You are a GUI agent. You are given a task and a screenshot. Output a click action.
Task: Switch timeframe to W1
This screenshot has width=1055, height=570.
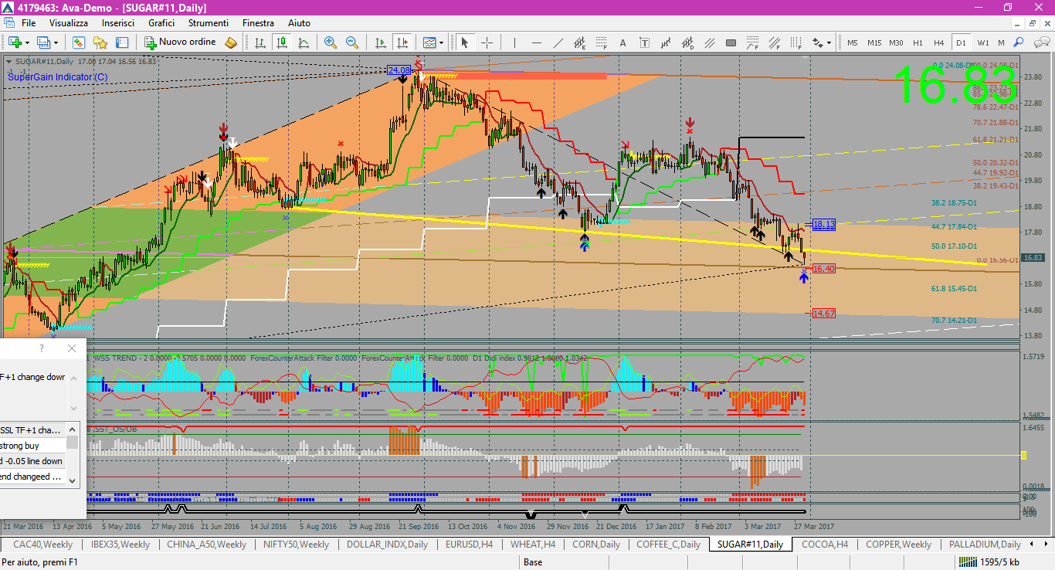pos(982,42)
